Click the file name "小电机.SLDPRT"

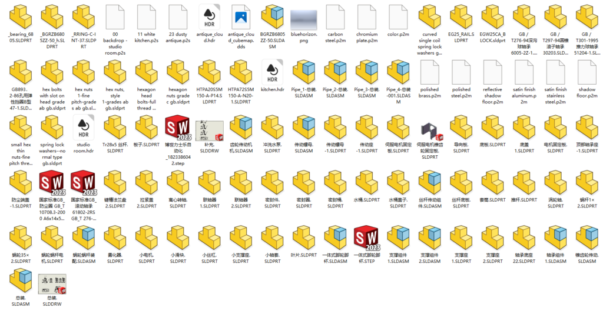(147, 258)
